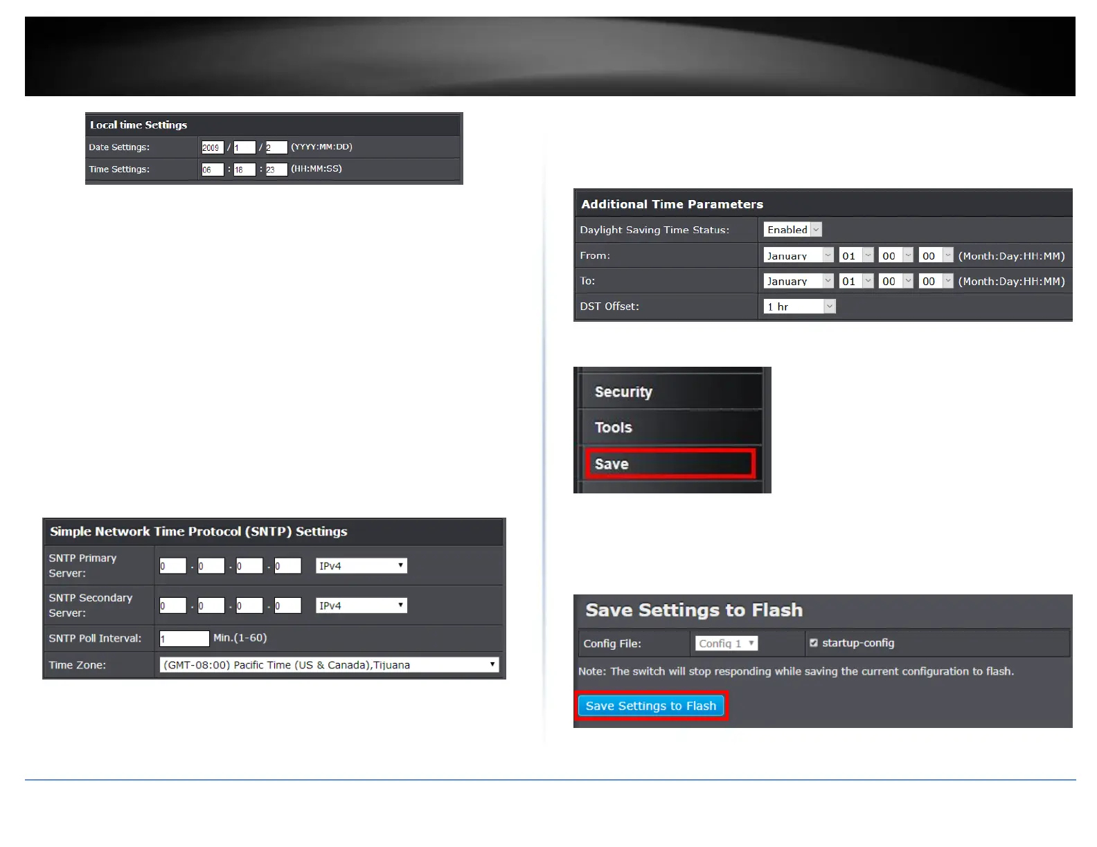Click the (YYYY:MM:DD) format hint

click(x=322, y=147)
